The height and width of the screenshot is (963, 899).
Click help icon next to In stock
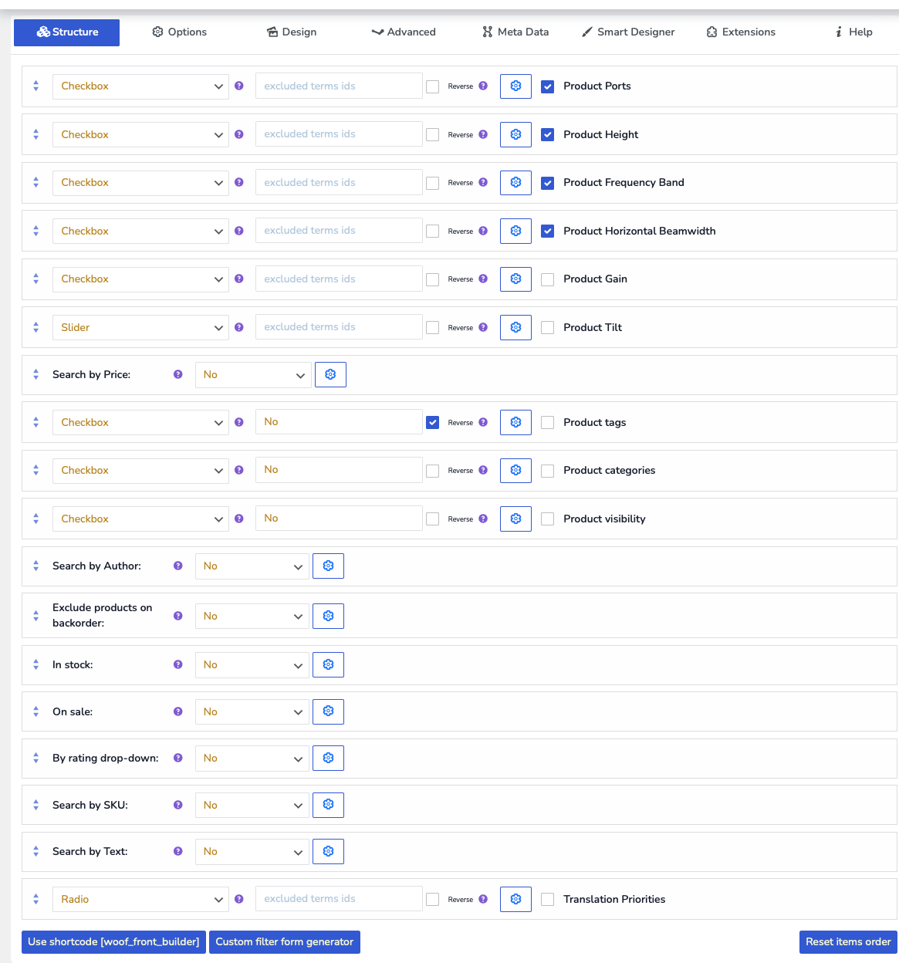pos(178,665)
